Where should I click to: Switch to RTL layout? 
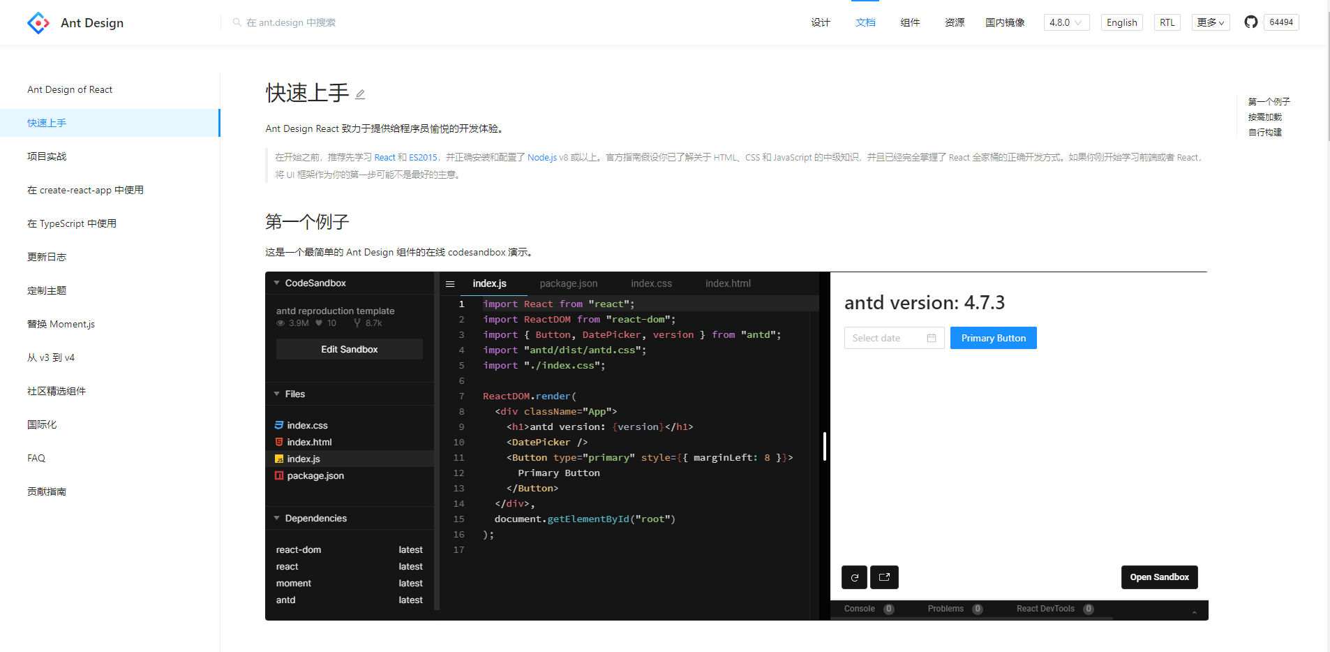coord(1167,22)
